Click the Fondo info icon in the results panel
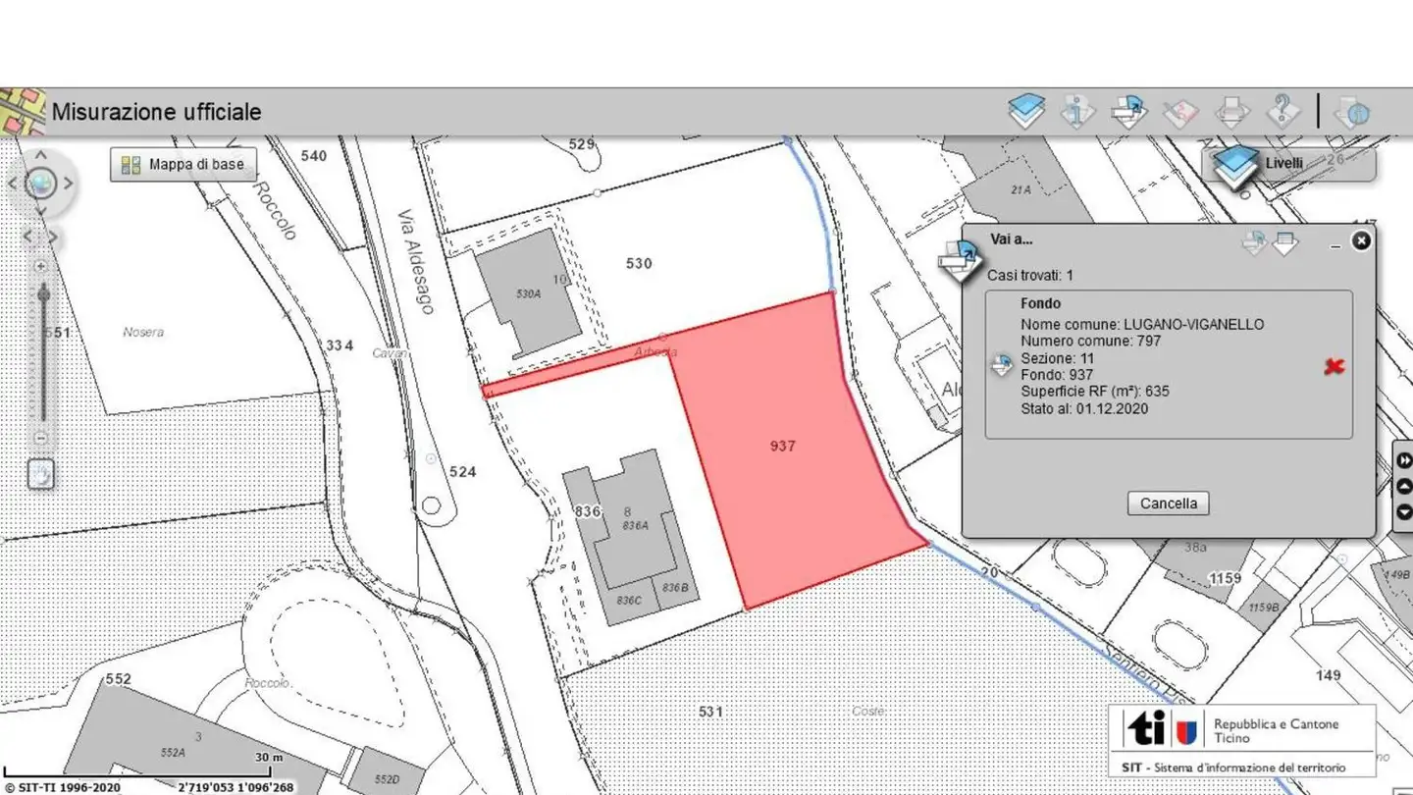 coord(1002,364)
